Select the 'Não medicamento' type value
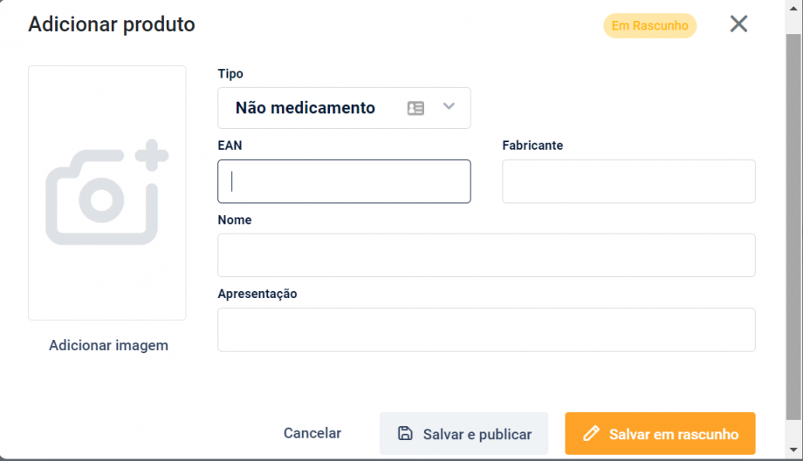Viewport: 803px width, 461px height. coord(305,108)
